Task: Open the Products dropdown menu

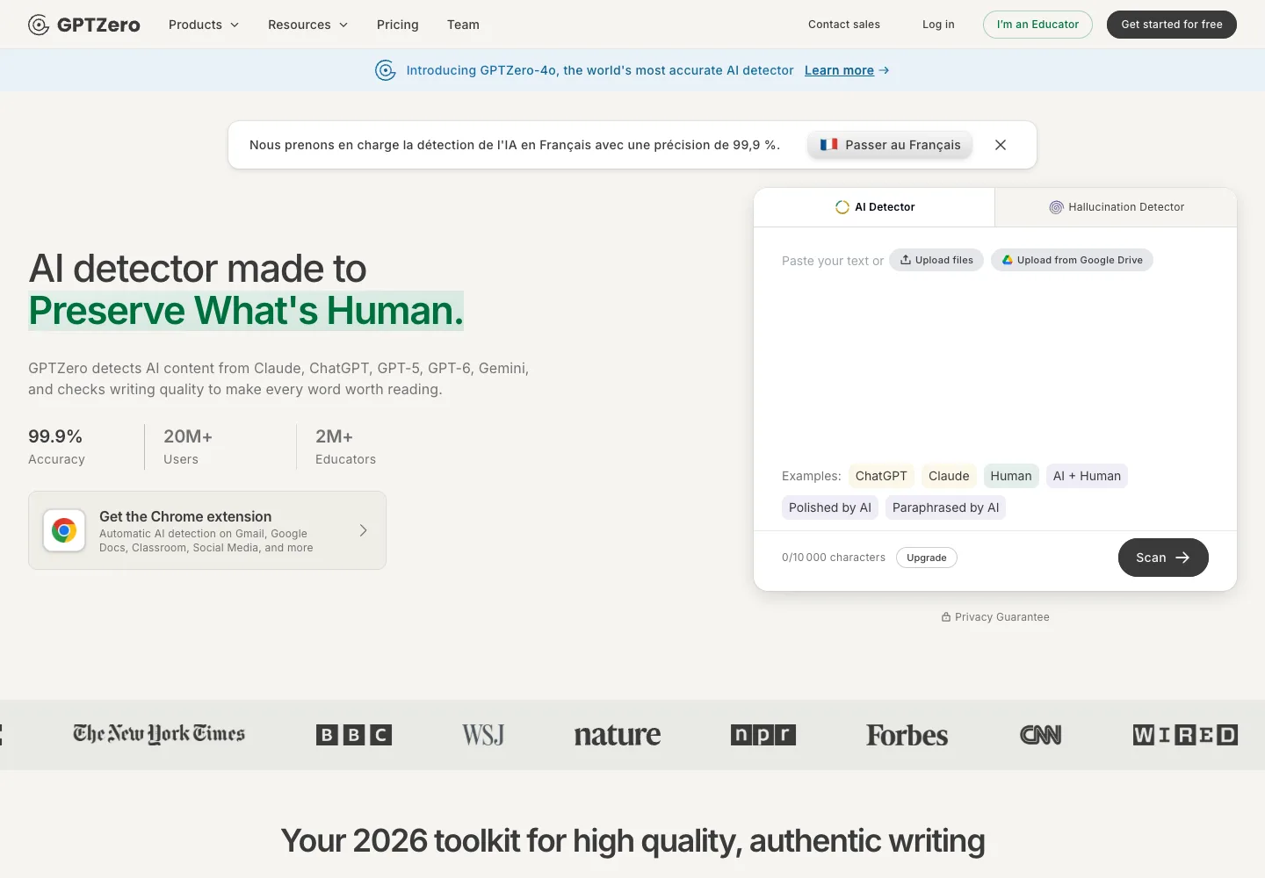Action: click(x=204, y=25)
